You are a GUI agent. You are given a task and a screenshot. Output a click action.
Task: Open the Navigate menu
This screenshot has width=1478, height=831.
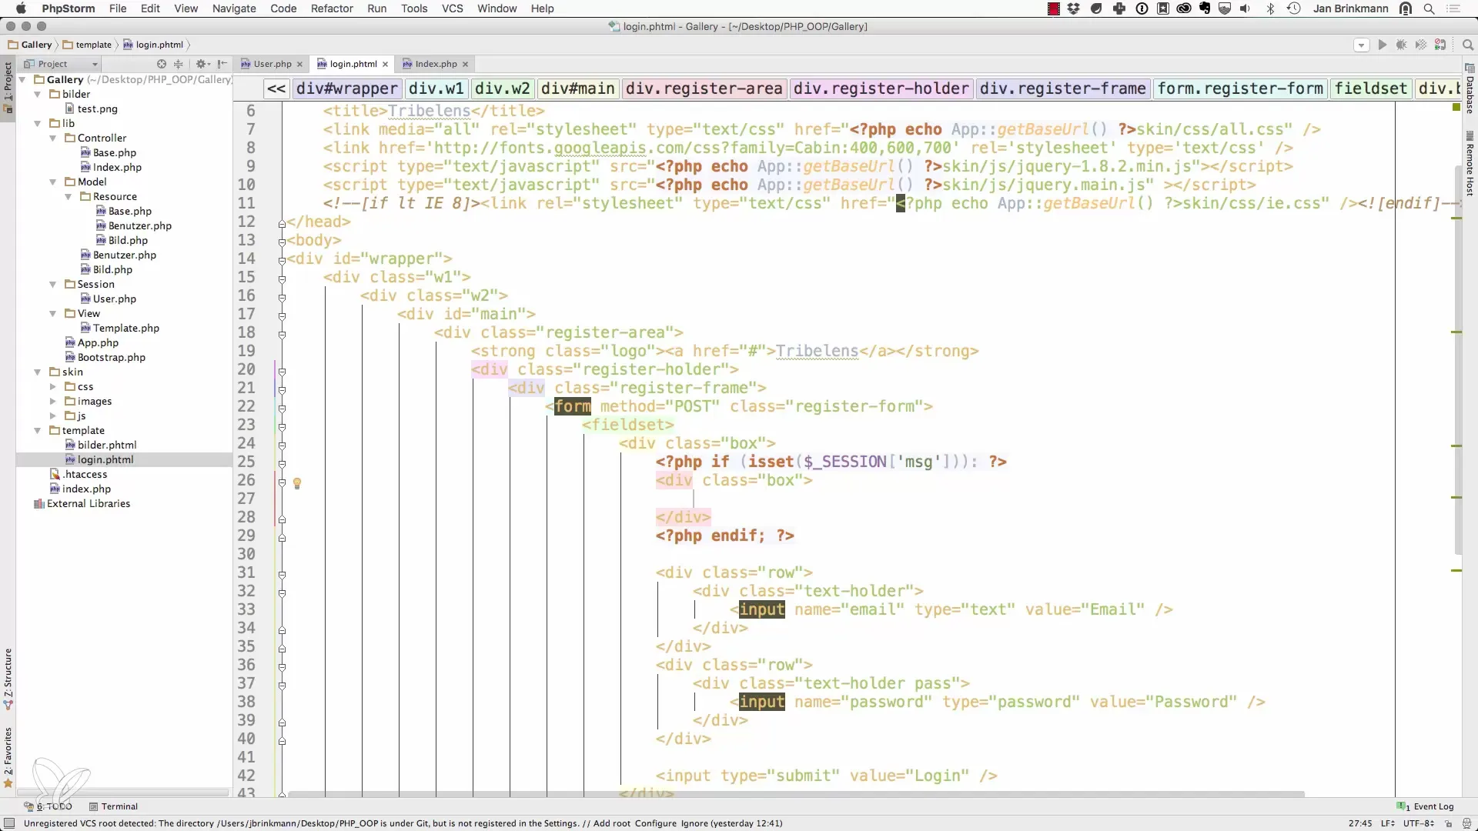[x=234, y=8]
